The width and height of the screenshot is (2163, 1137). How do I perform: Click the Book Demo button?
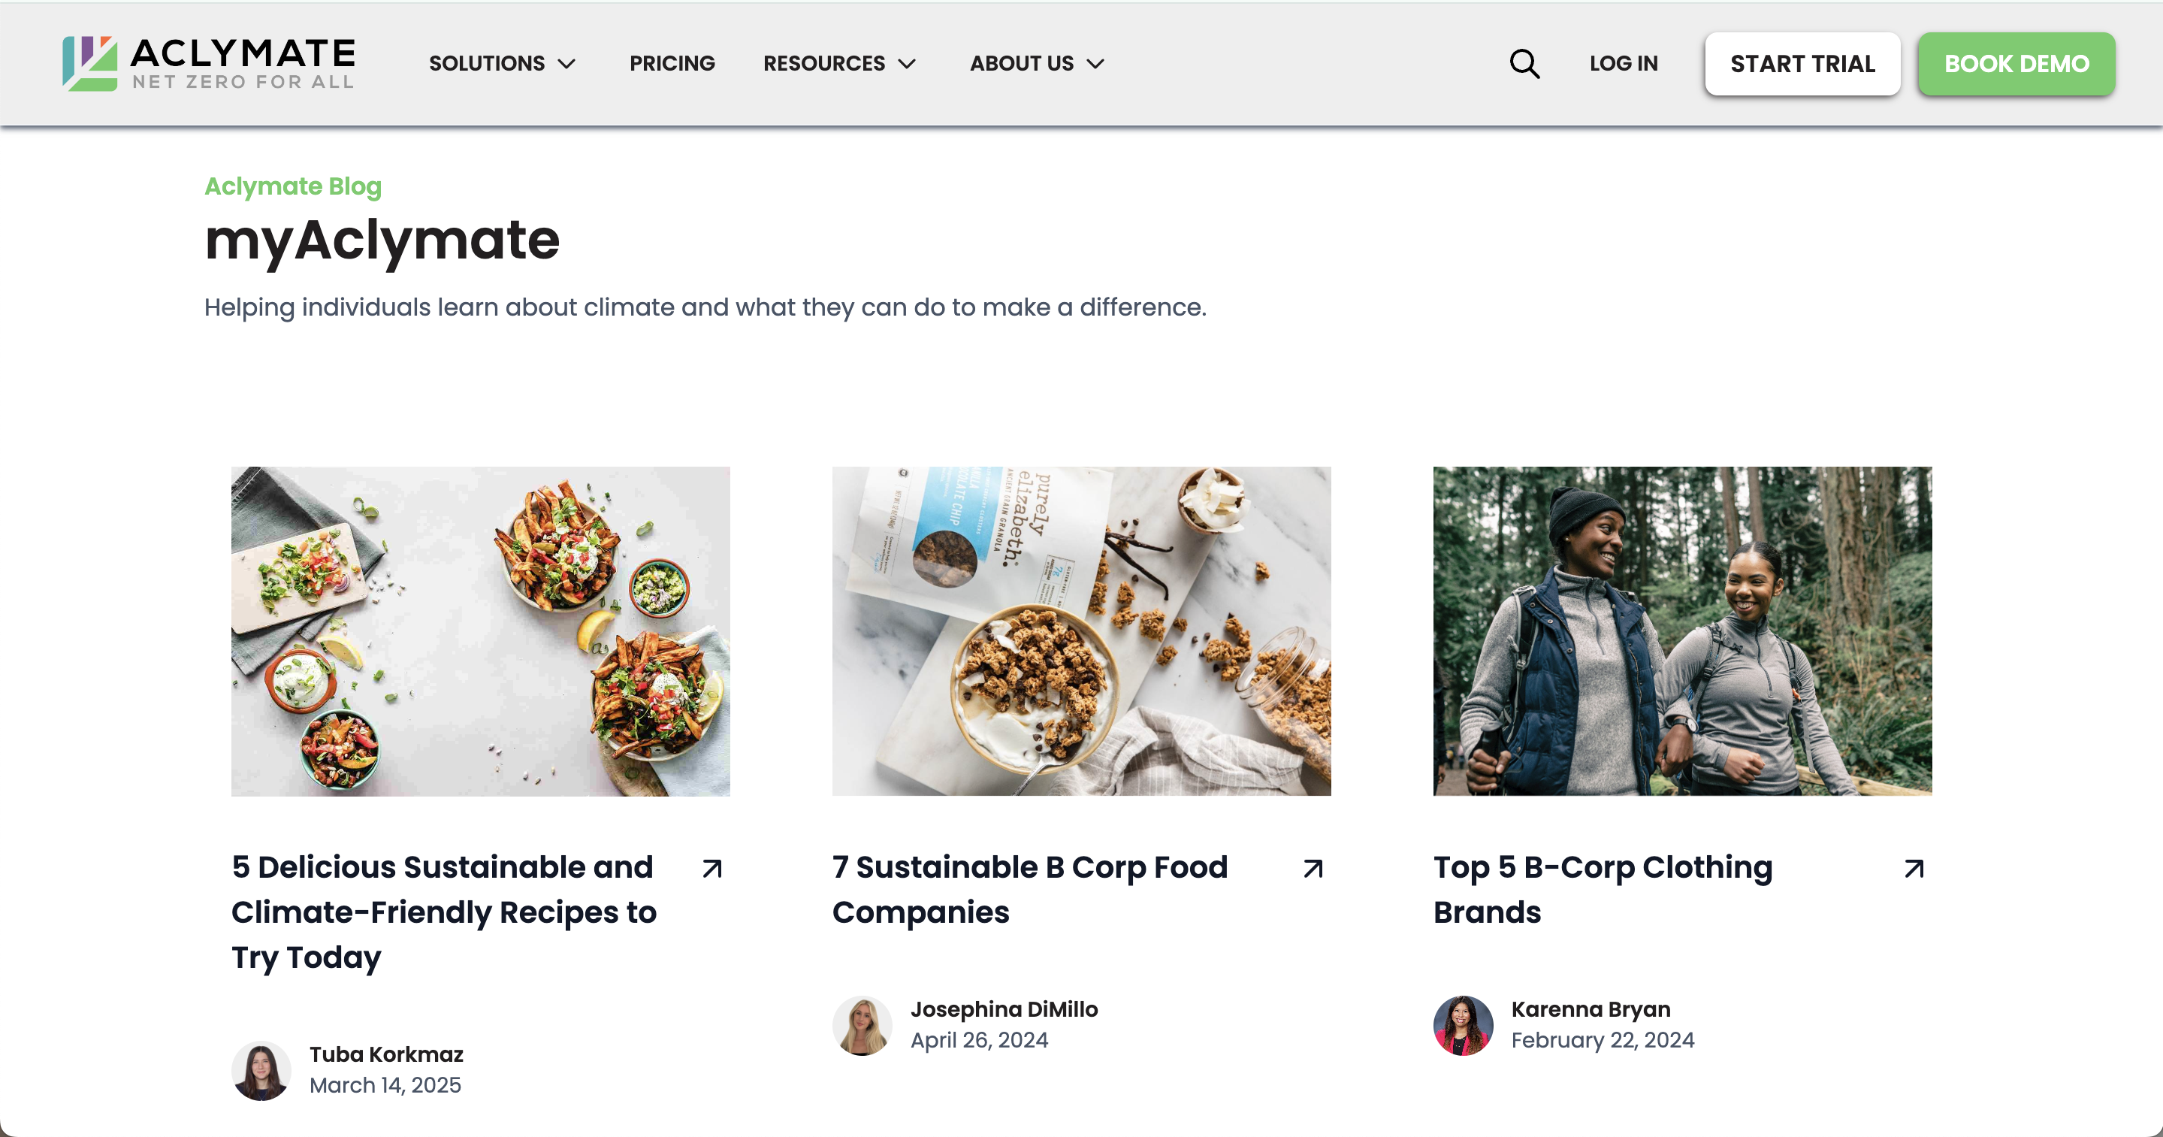pos(2016,63)
